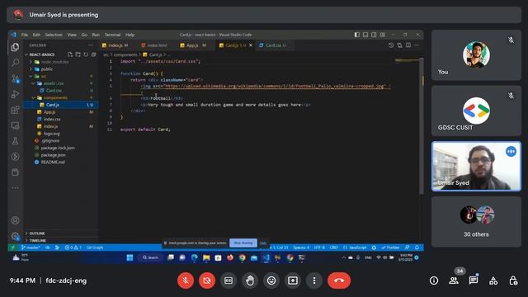
Task: Open the info meeting details icon
Action: point(434,280)
